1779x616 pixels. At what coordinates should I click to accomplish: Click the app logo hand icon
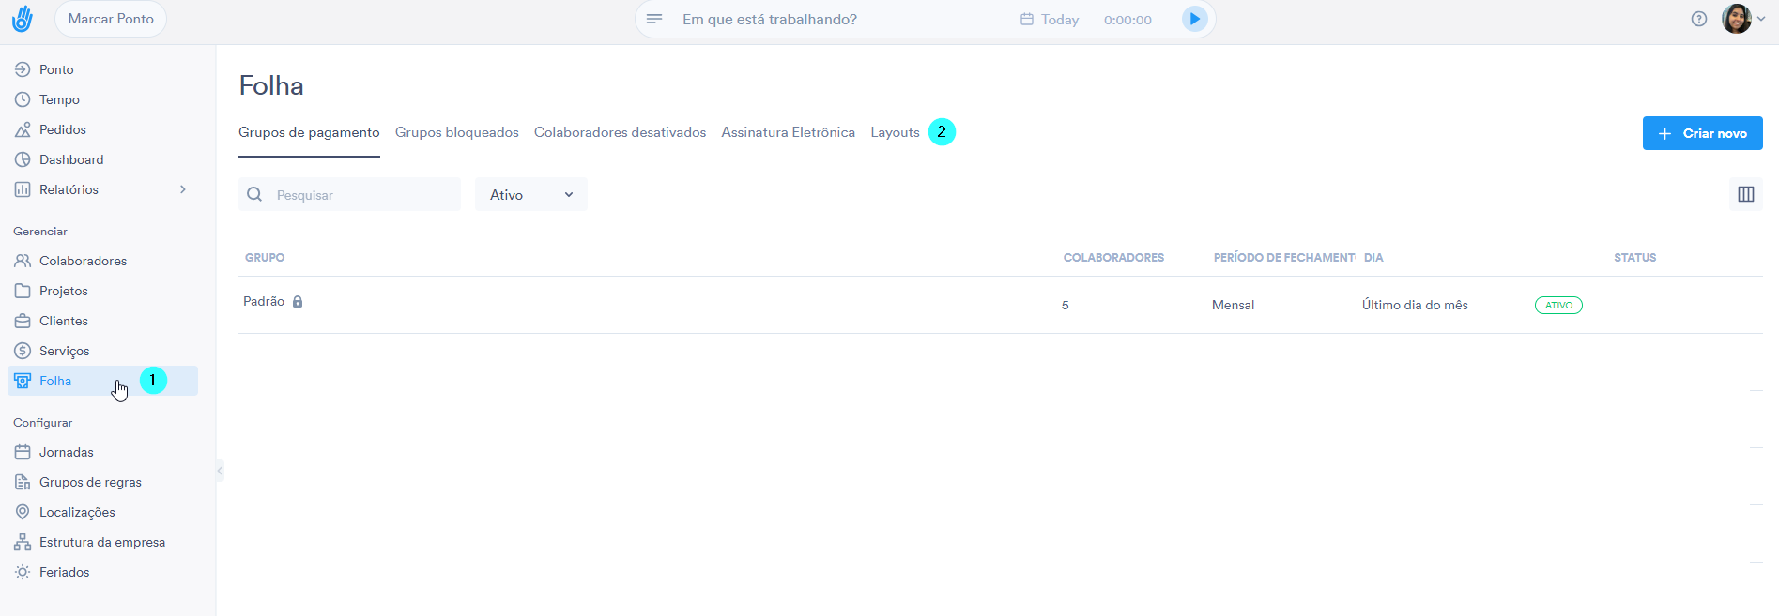23,19
